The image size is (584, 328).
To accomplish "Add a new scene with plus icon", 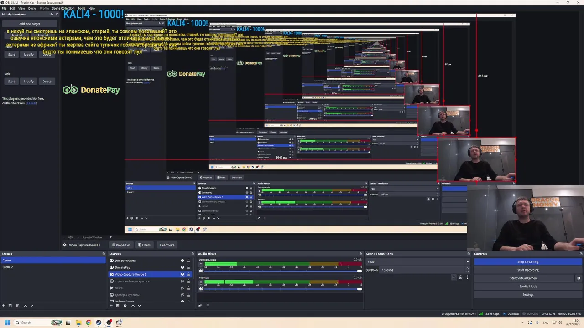I will pyautogui.click(x=4, y=306).
